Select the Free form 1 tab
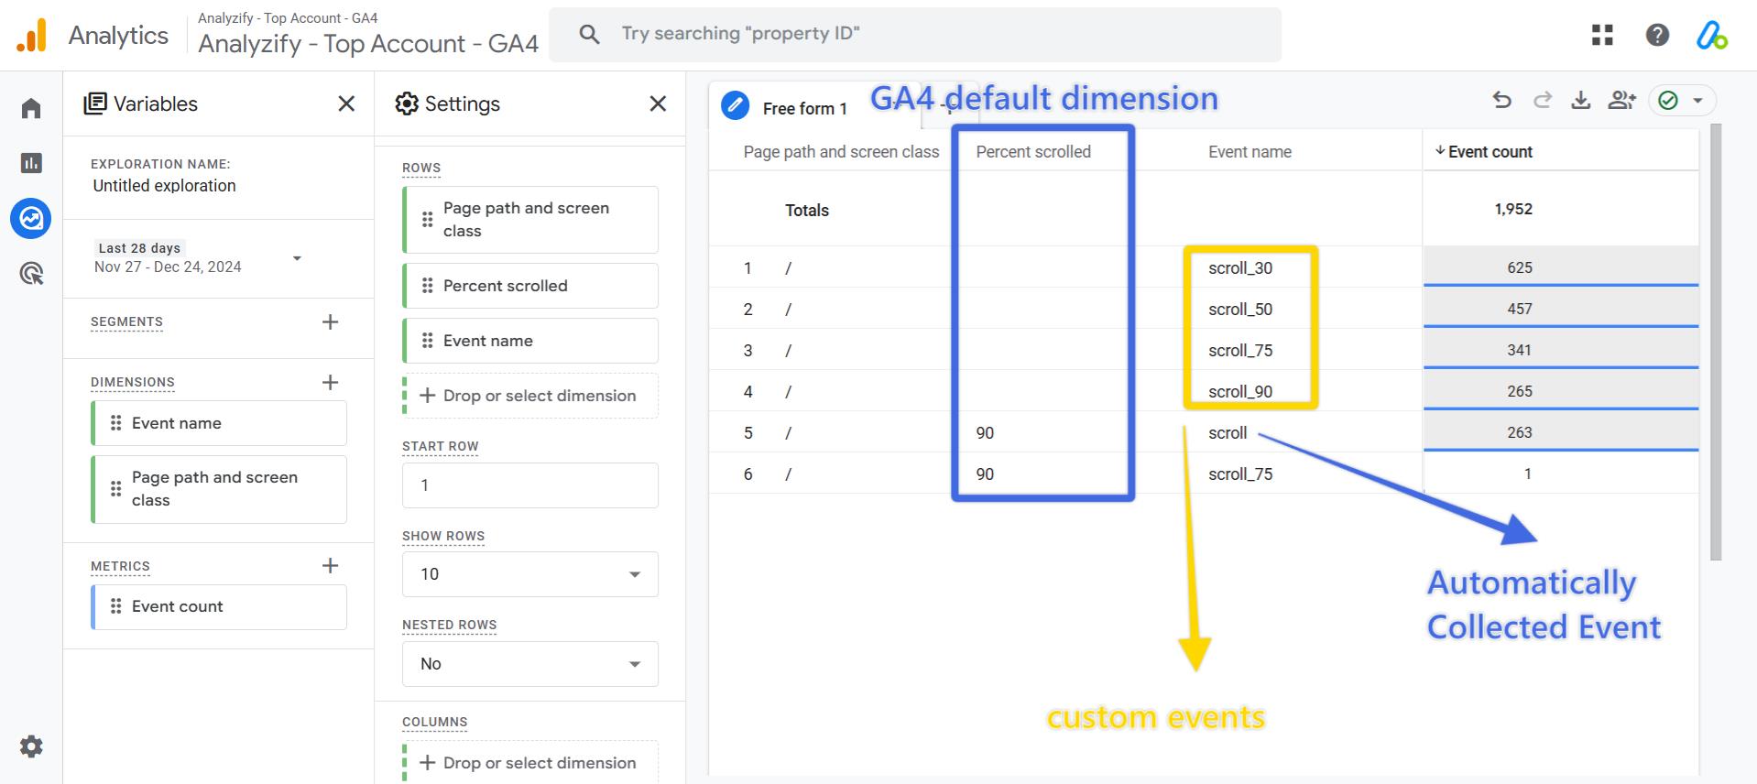Image resolution: width=1757 pixels, height=784 pixels. coord(804,108)
